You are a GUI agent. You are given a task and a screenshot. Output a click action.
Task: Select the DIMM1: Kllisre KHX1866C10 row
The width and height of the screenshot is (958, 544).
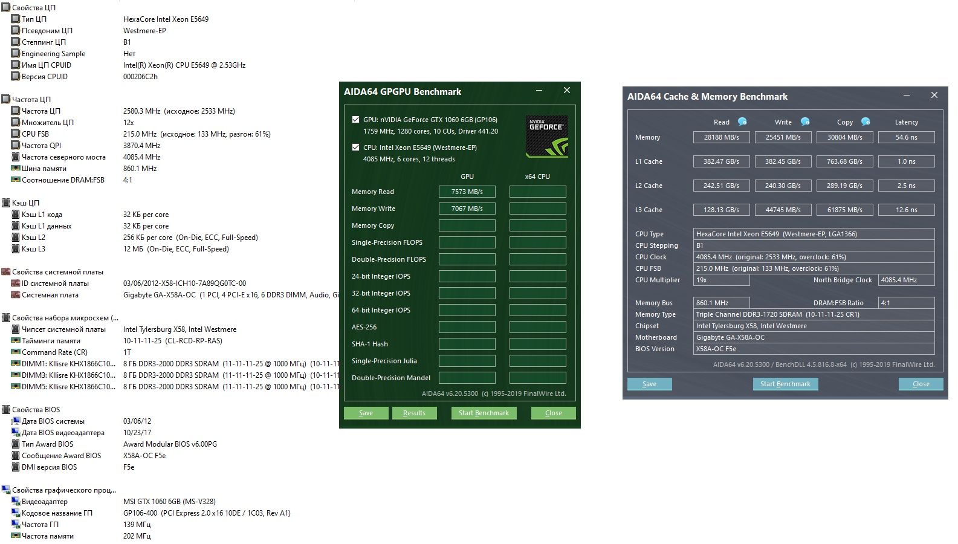[x=175, y=363]
